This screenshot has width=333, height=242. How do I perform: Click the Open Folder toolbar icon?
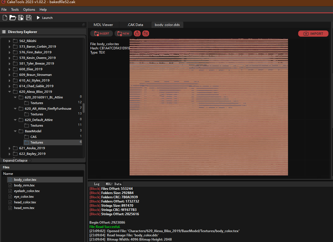click(13, 18)
